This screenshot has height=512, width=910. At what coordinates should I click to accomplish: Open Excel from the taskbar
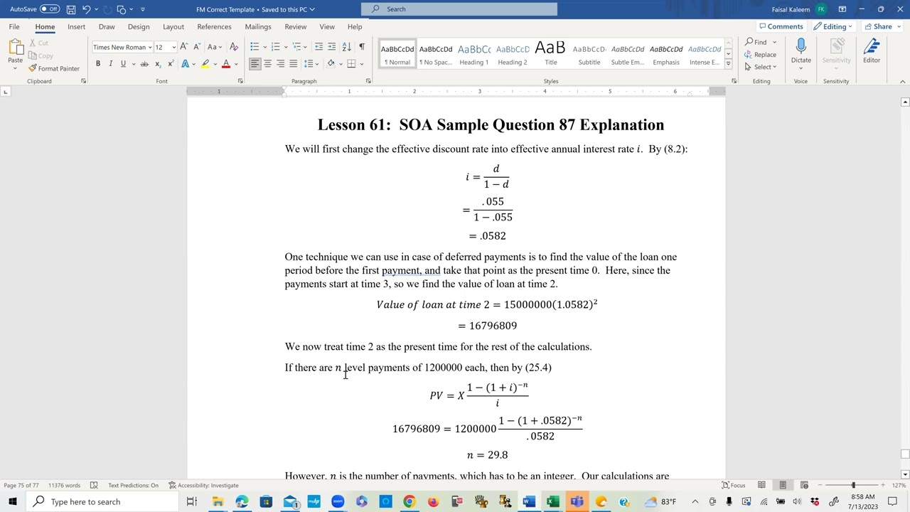point(552,501)
